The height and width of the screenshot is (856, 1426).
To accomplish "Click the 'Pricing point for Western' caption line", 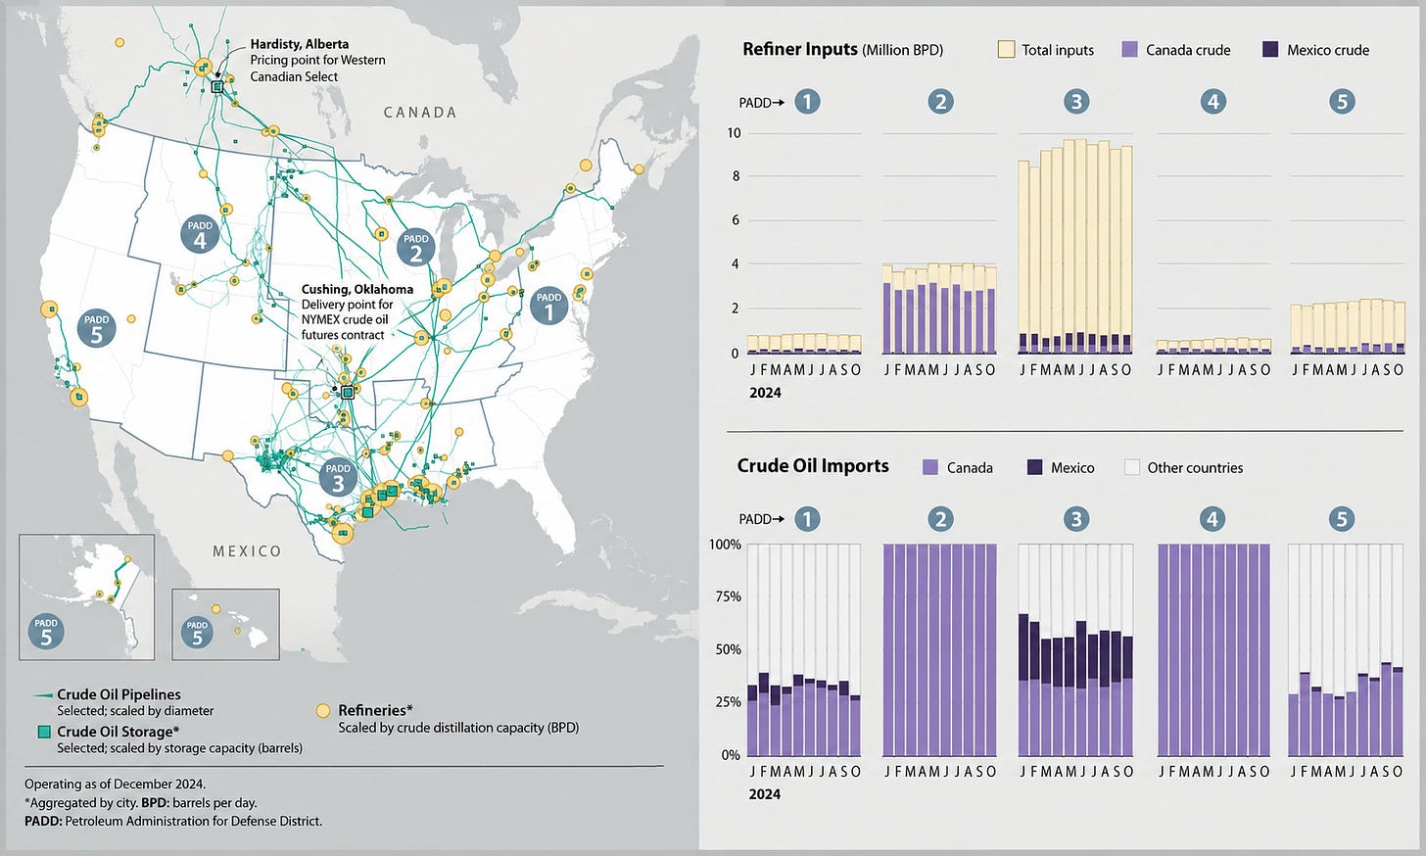I will [x=317, y=60].
